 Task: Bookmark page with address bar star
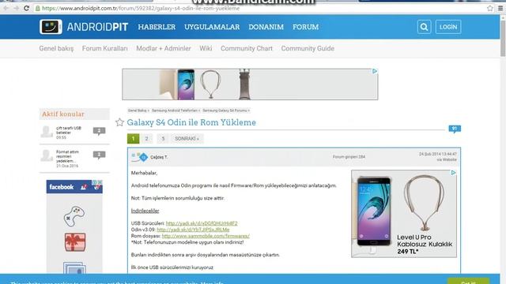click(490, 9)
